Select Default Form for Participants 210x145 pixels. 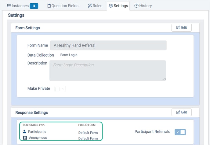(88, 133)
